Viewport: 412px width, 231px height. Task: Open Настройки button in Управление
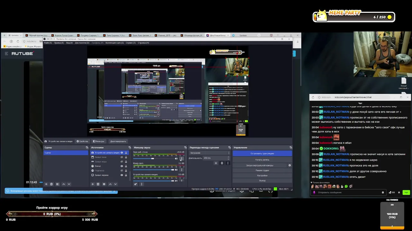262,175
